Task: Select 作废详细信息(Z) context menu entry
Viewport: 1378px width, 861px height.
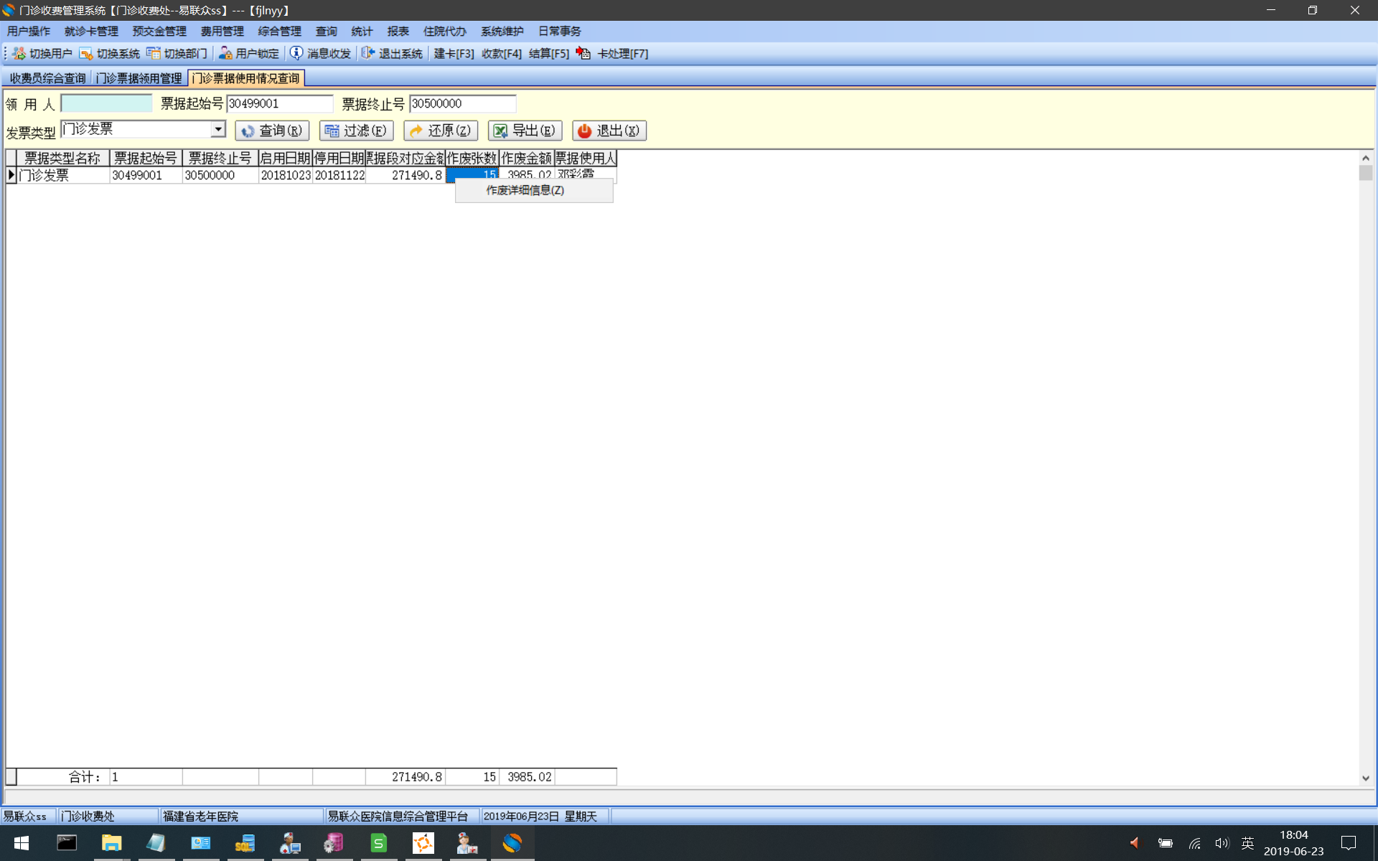Action: [x=525, y=190]
